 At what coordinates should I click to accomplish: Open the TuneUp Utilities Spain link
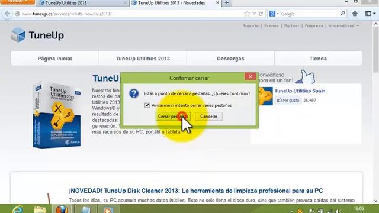[300, 91]
